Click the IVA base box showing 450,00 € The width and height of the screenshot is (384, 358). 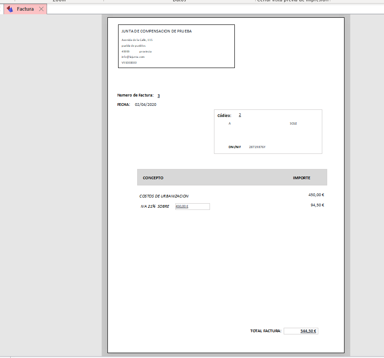tap(192, 206)
